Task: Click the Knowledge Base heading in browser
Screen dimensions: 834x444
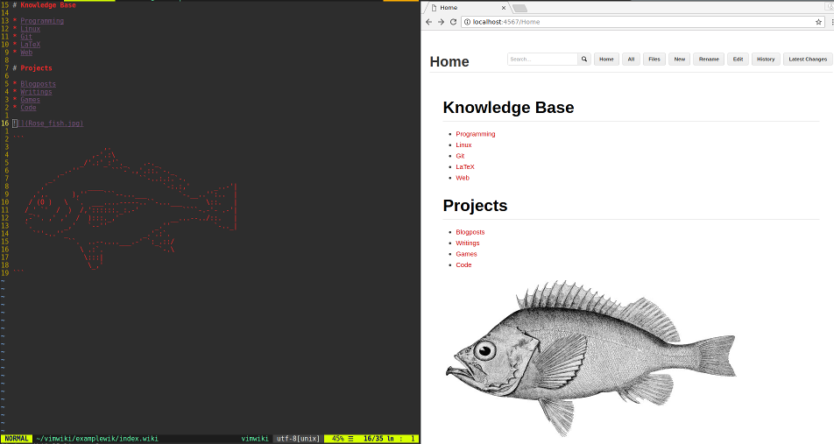Action: pyautogui.click(x=508, y=108)
